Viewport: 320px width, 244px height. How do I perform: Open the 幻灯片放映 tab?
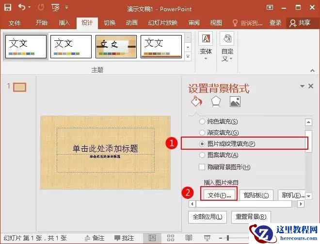[162, 22]
